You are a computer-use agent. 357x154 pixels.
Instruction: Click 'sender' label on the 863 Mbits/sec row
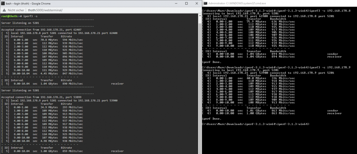coord(333,111)
